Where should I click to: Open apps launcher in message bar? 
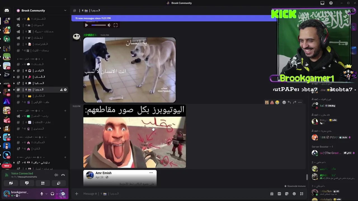tap(302, 194)
